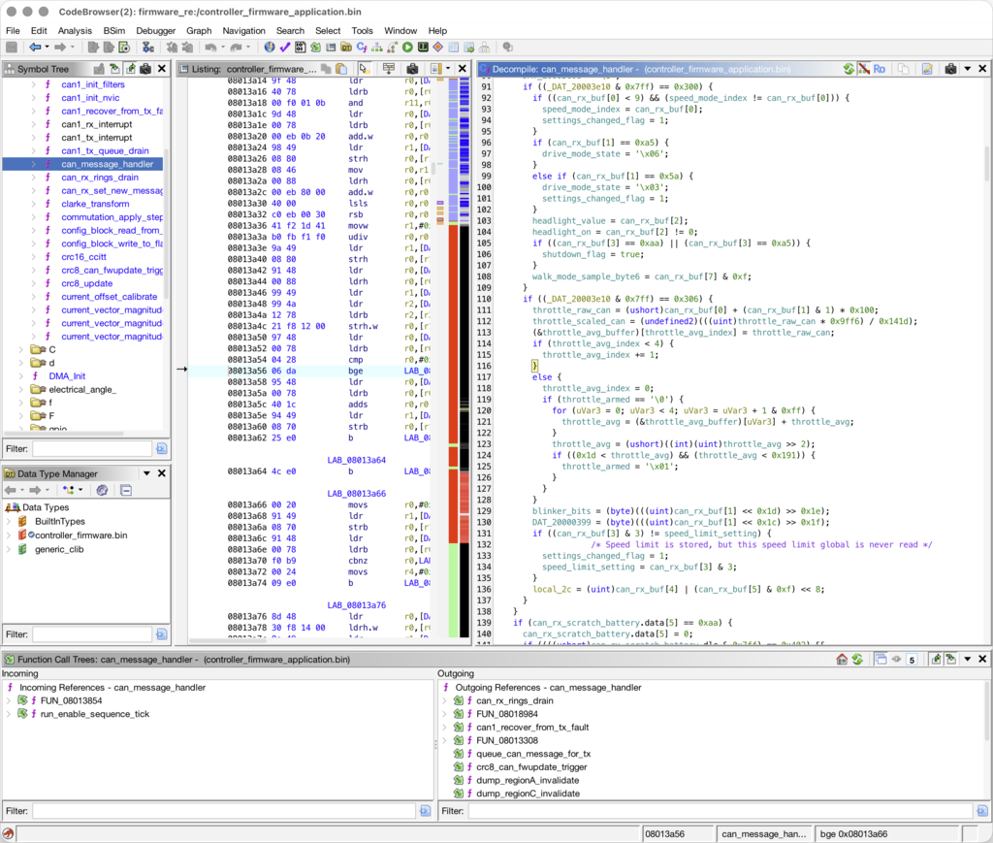Select clarke_transform function in Symbol Tree
Screen dimensions: 993x843
click(95, 204)
